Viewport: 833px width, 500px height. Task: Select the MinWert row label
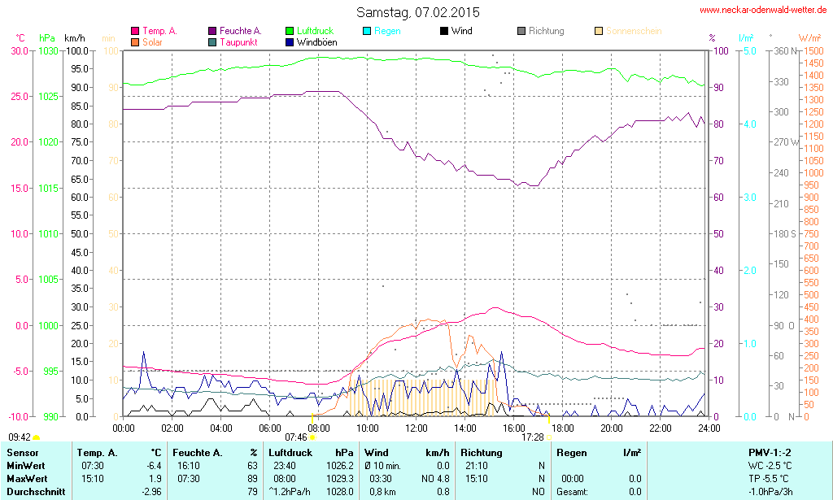pos(26,465)
